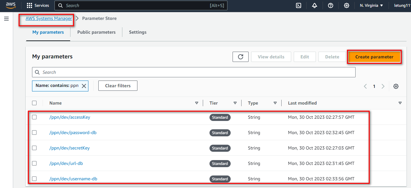Select the /ppn/dev/url-db checkbox
Viewport: 411px width, 188px height.
click(x=34, y=163)
